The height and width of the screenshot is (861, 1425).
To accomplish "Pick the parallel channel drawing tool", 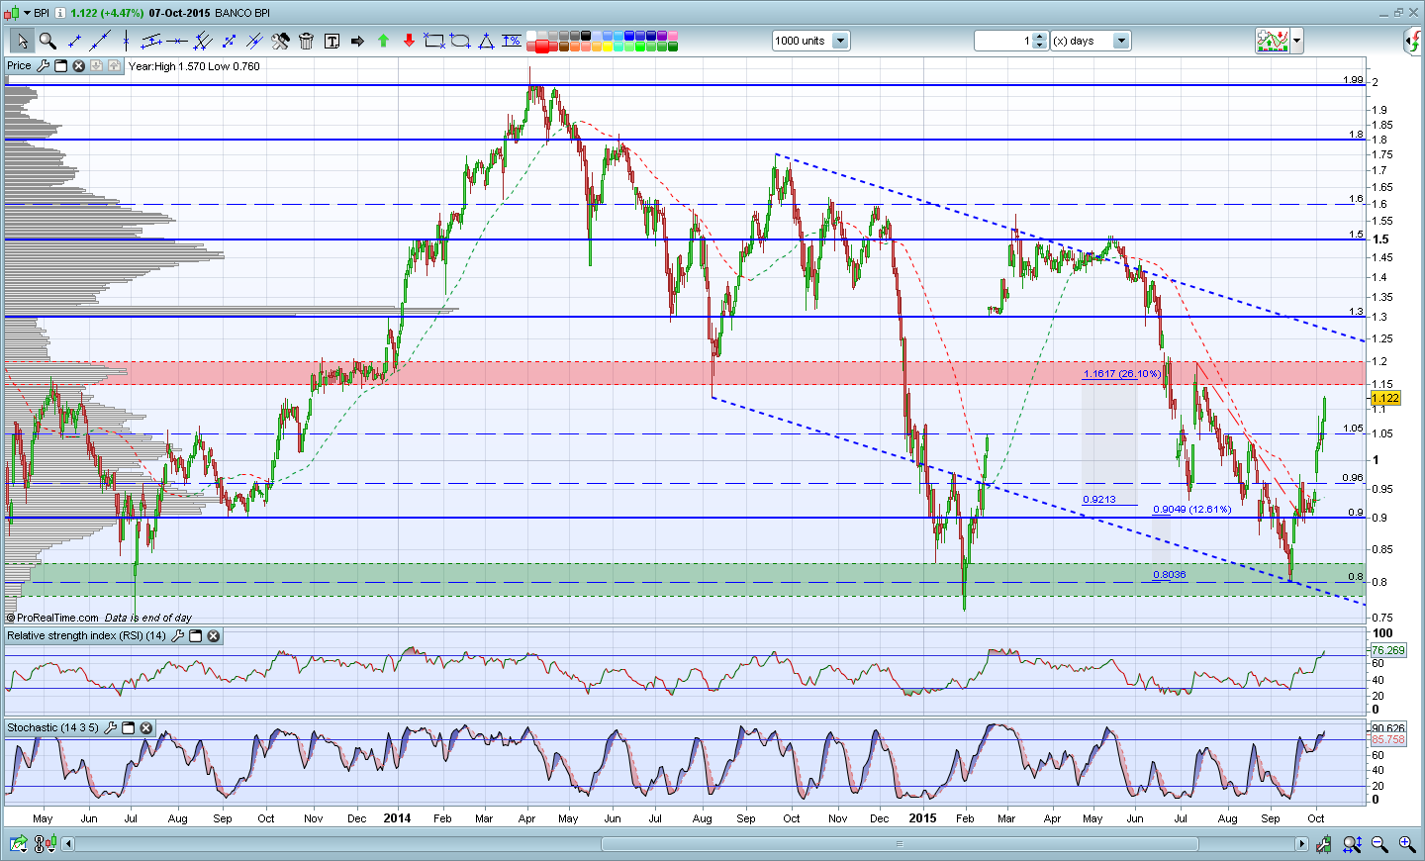I will pos(151,41).
